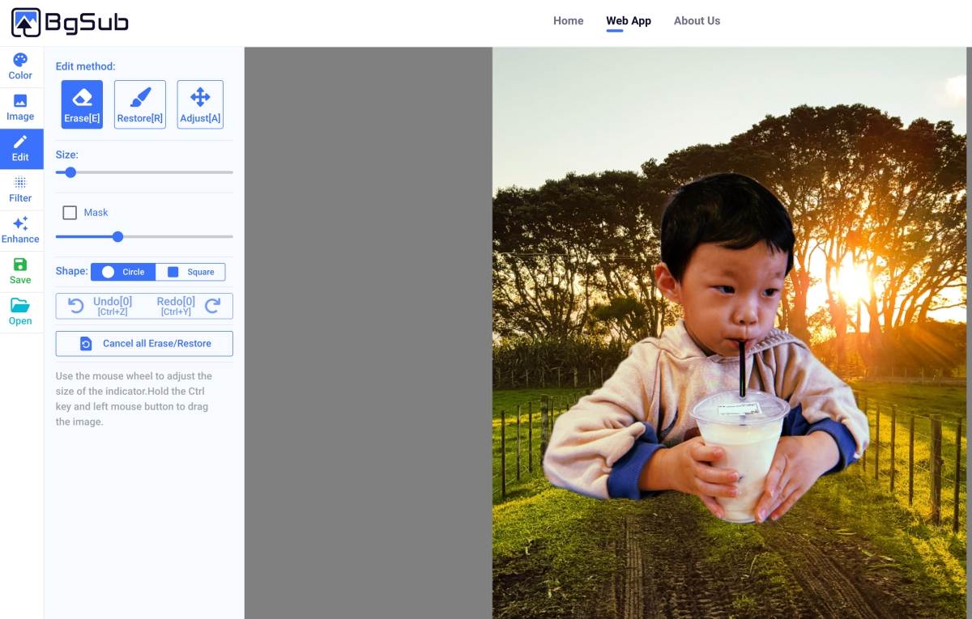
Task: Redo the last undone action
Action: [188, 306]
